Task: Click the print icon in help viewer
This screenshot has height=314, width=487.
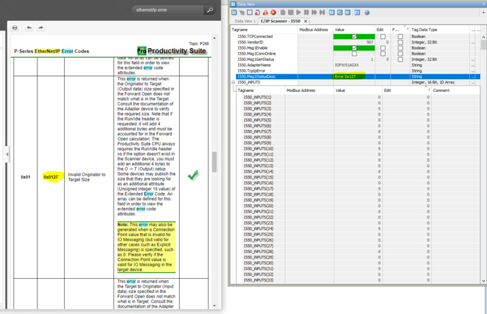Action: 15,28
